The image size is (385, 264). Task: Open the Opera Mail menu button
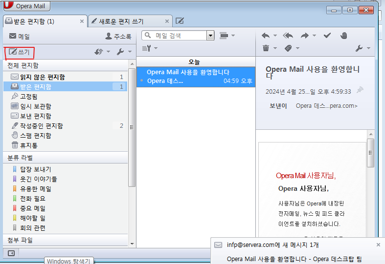tap(26, 6)
